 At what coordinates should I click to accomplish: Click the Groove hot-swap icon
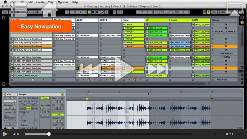[x=14, y=113]
